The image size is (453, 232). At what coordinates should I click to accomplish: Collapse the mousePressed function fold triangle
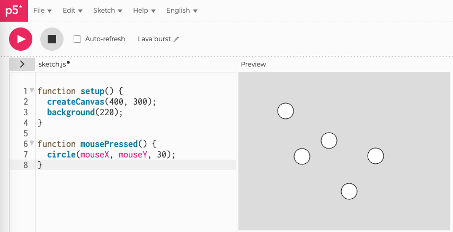(x=32, y=143)
